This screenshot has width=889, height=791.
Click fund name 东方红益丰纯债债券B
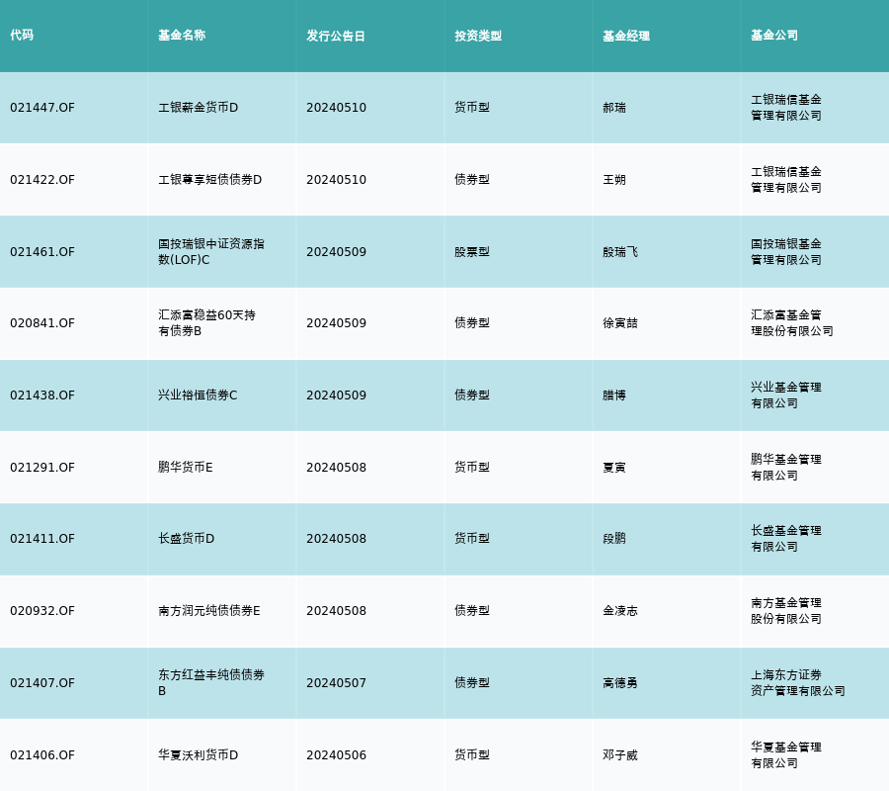(x=211, y=682)
